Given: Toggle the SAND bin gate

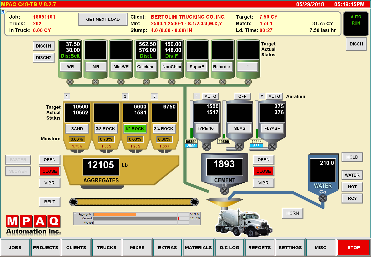Looking at the screenshot, I should 77,129.
